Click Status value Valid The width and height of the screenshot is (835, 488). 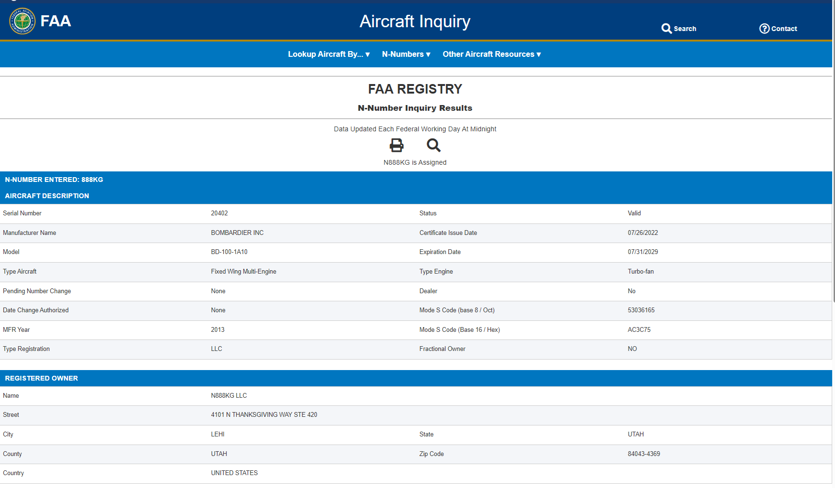(x=634, y=213)
